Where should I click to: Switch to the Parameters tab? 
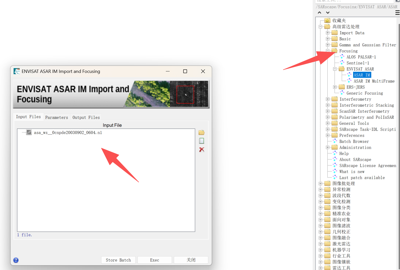tap(57, 117)
